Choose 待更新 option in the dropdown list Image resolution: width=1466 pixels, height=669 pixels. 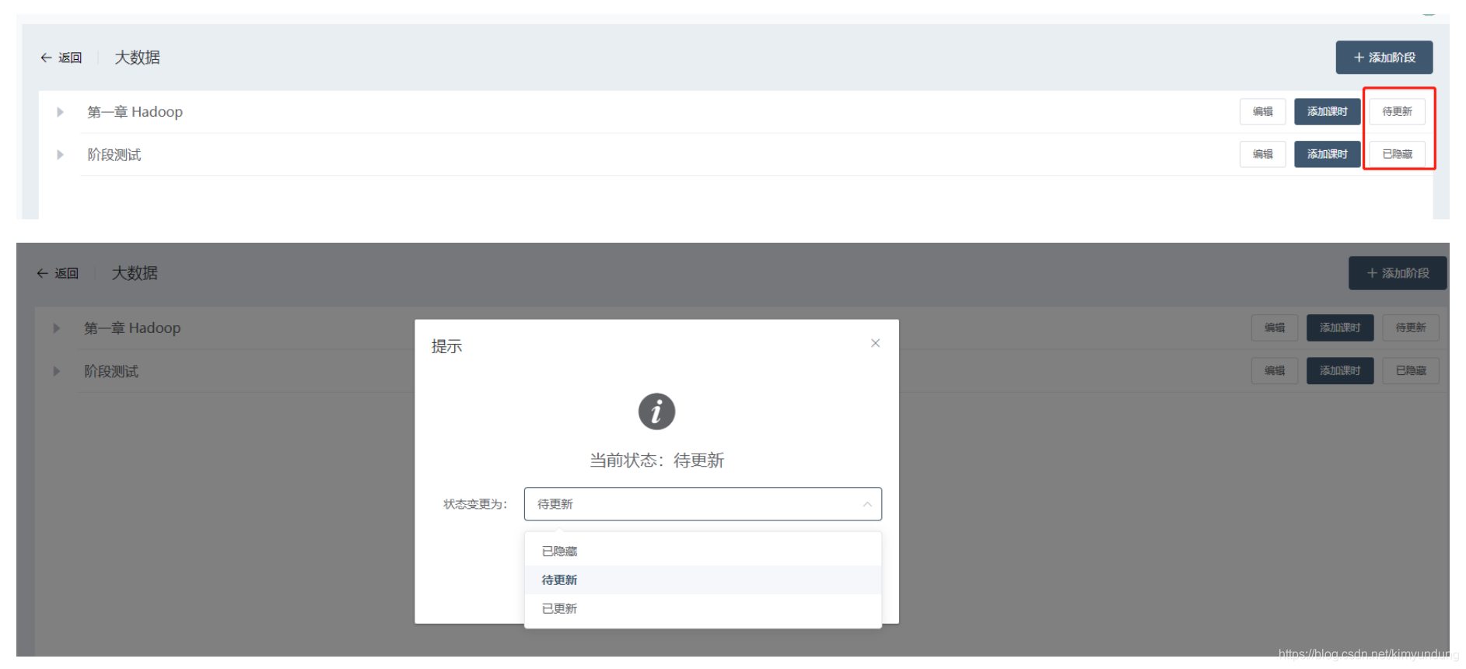point(702,580)
